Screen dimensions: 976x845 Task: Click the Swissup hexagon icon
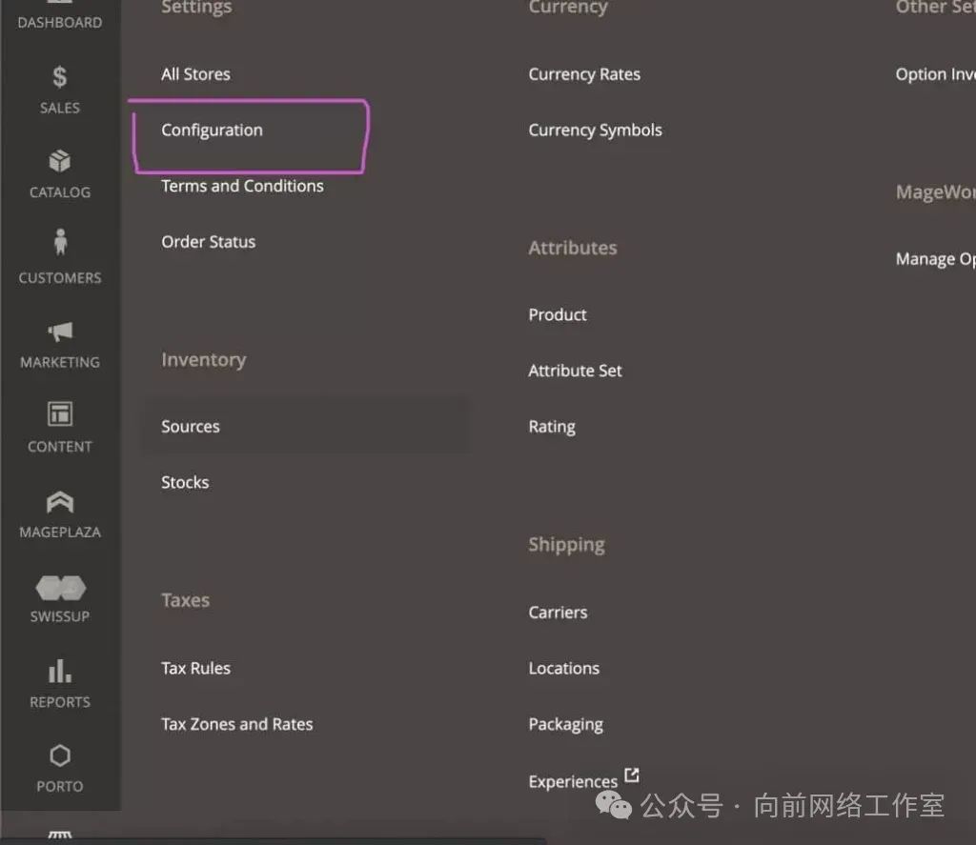(60, 587)
